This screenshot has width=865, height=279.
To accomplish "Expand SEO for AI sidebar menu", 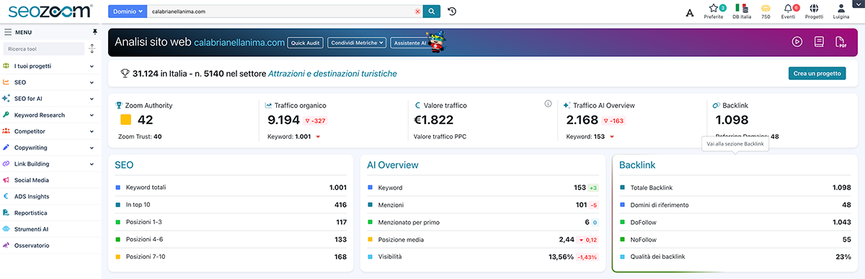I will 50,99.
